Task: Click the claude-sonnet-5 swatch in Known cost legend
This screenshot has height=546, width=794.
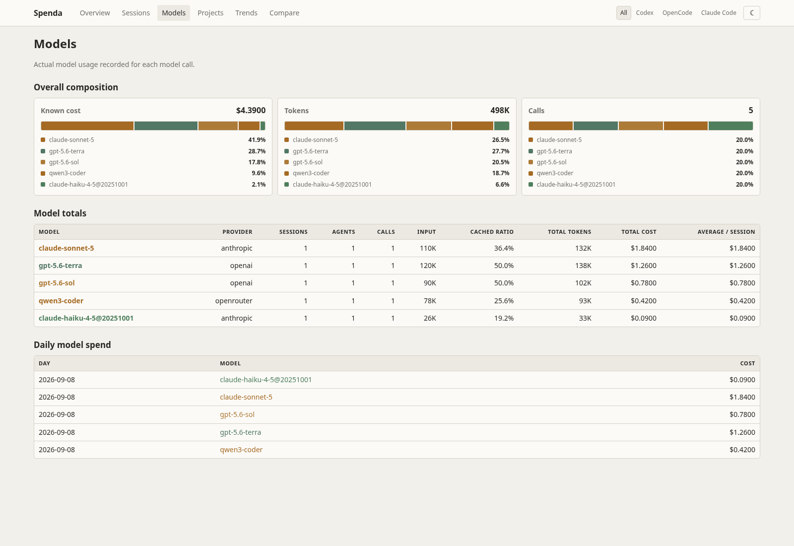Action: 43,140
